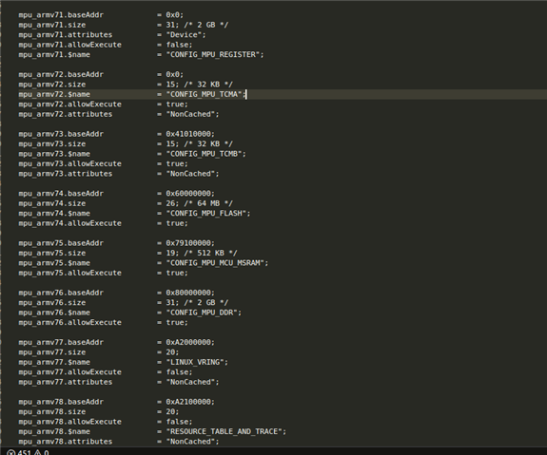The width and height of the screenshot is (547, 455).
Task: Click the text "mpu_armv76.baseAddr"
Action: pyautogui.click(x=61, y=293)
